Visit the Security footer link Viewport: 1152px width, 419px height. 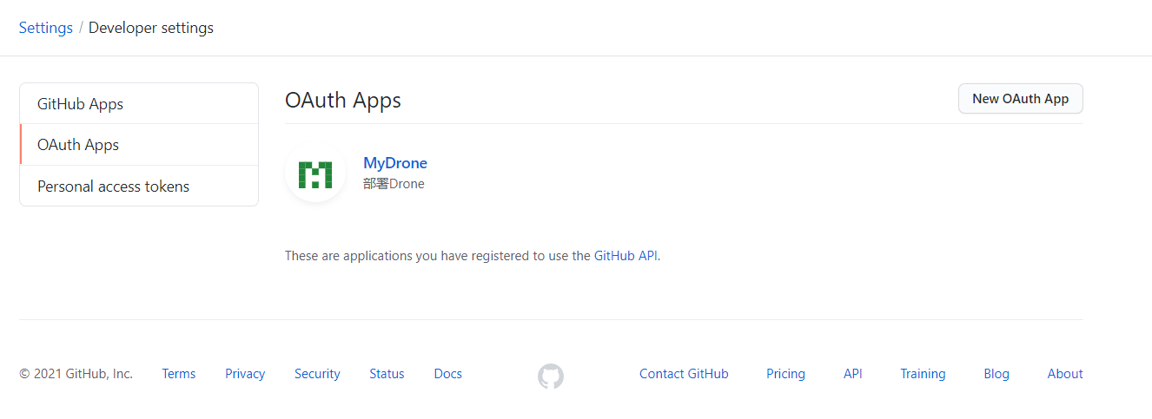317,374
